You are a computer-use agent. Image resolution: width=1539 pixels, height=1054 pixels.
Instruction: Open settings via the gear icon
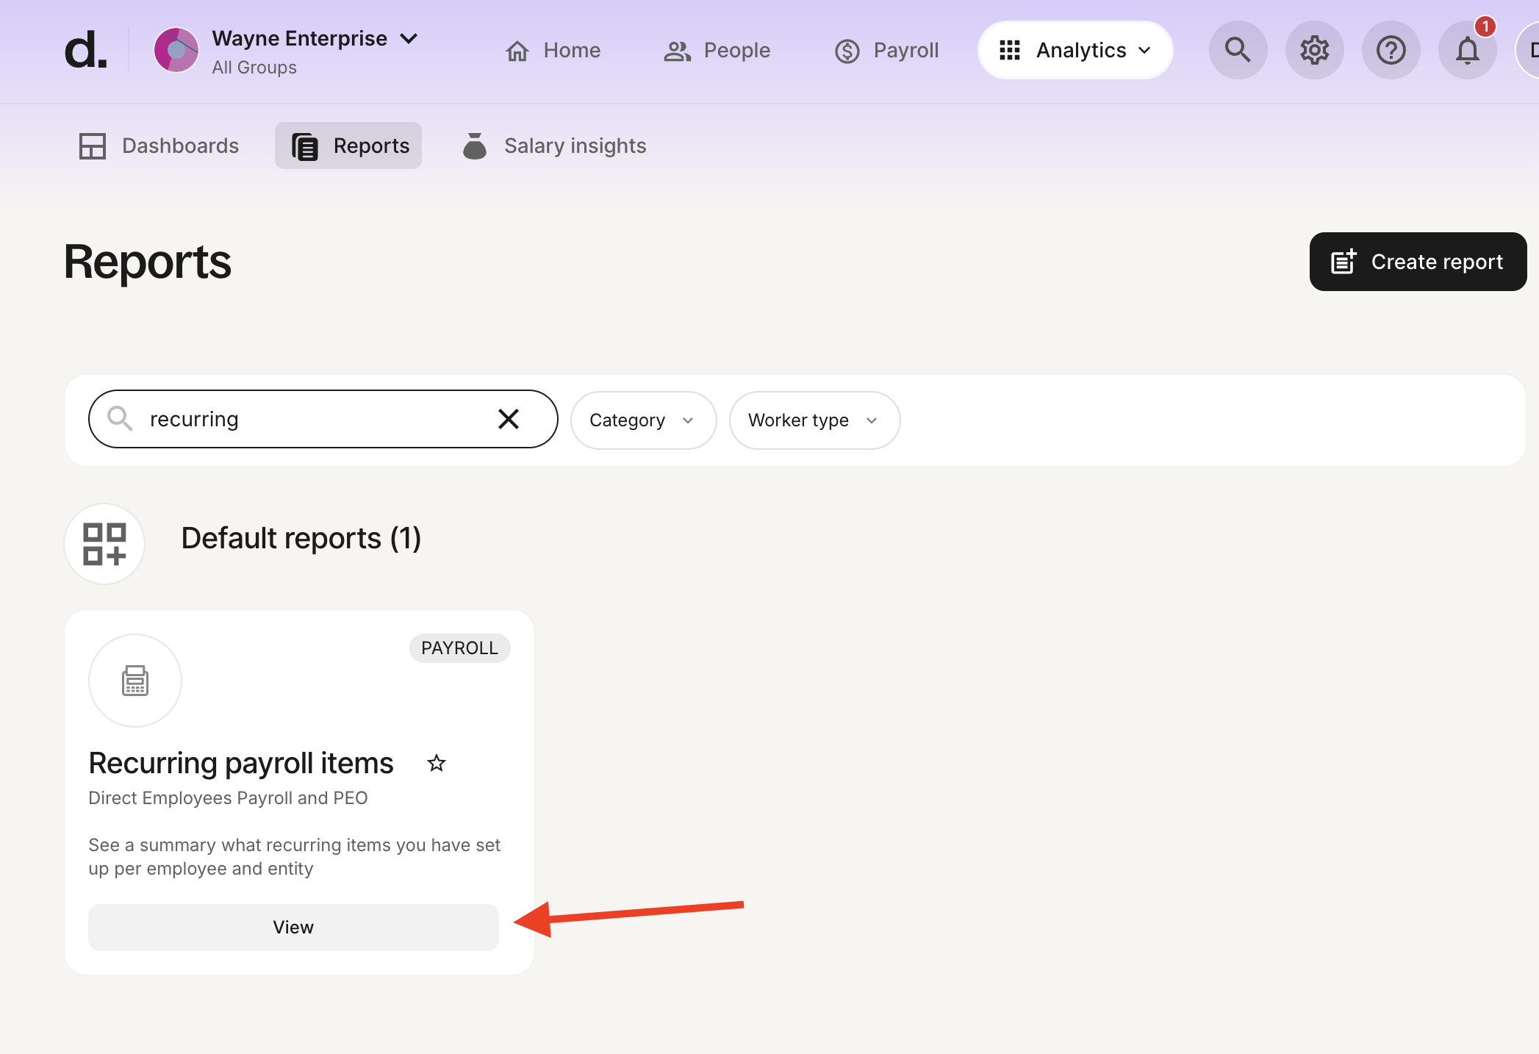tap(1314, 50)
